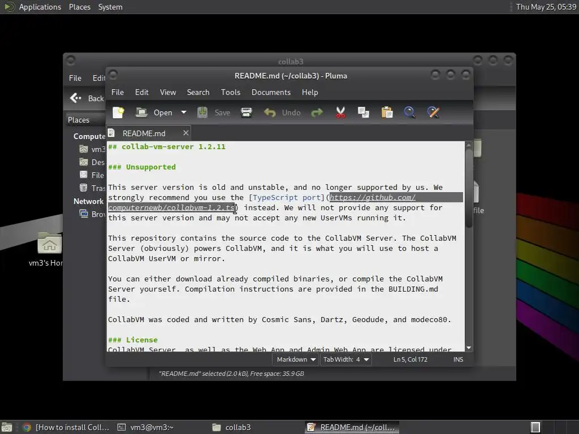The width and height of the screenshot is (579, 434).
Task: Open the System menu in top panel
Action: tap(110, 7)
